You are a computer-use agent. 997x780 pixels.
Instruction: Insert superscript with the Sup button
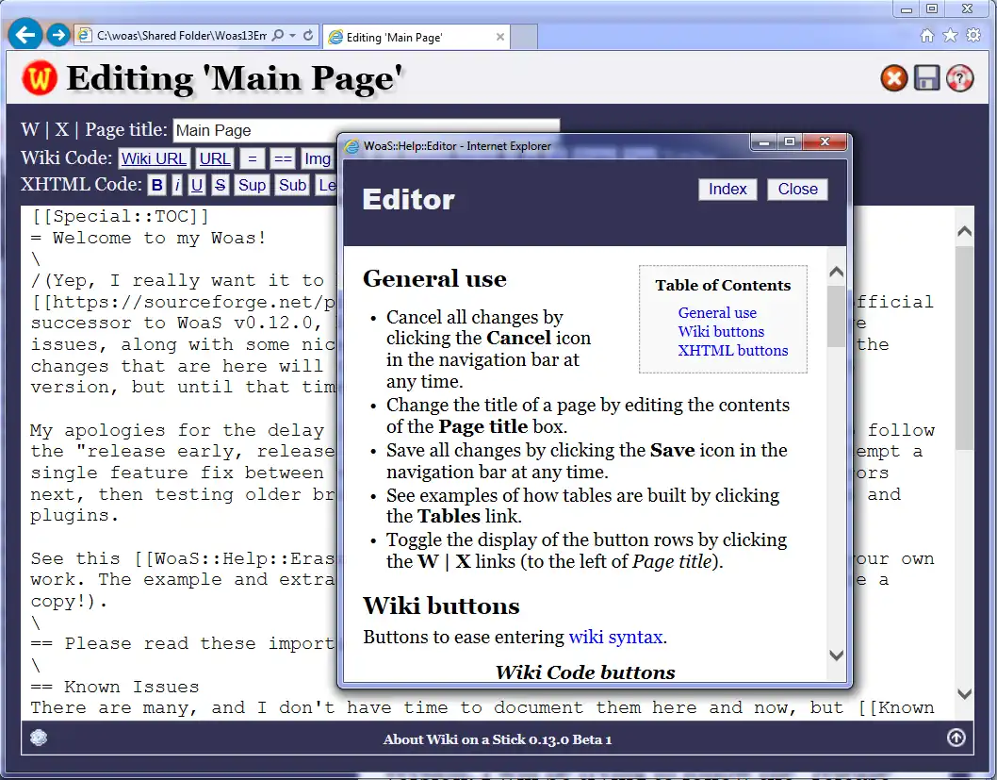[252, 185]
